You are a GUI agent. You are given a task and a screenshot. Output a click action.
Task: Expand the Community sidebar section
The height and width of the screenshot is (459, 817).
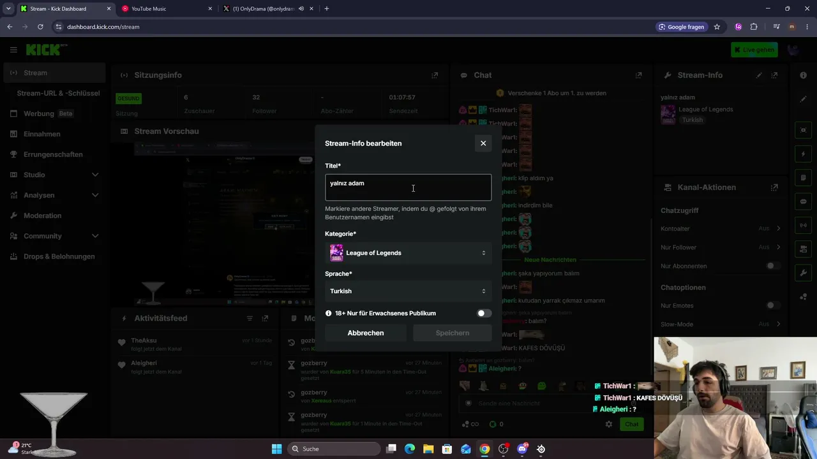point(95,236)
